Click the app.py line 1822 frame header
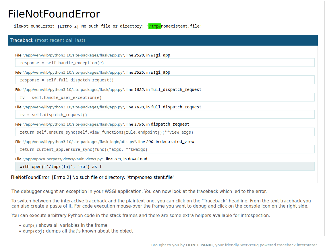325x250 pixels. coord(108,89)
